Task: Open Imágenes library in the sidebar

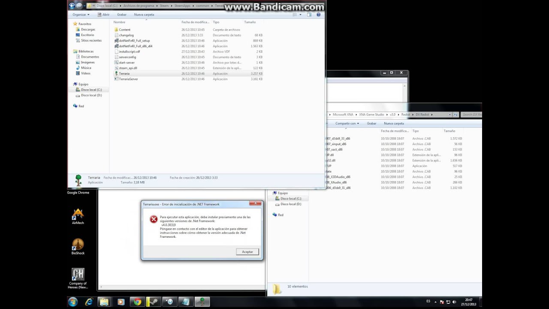Action: coord(87,62)
